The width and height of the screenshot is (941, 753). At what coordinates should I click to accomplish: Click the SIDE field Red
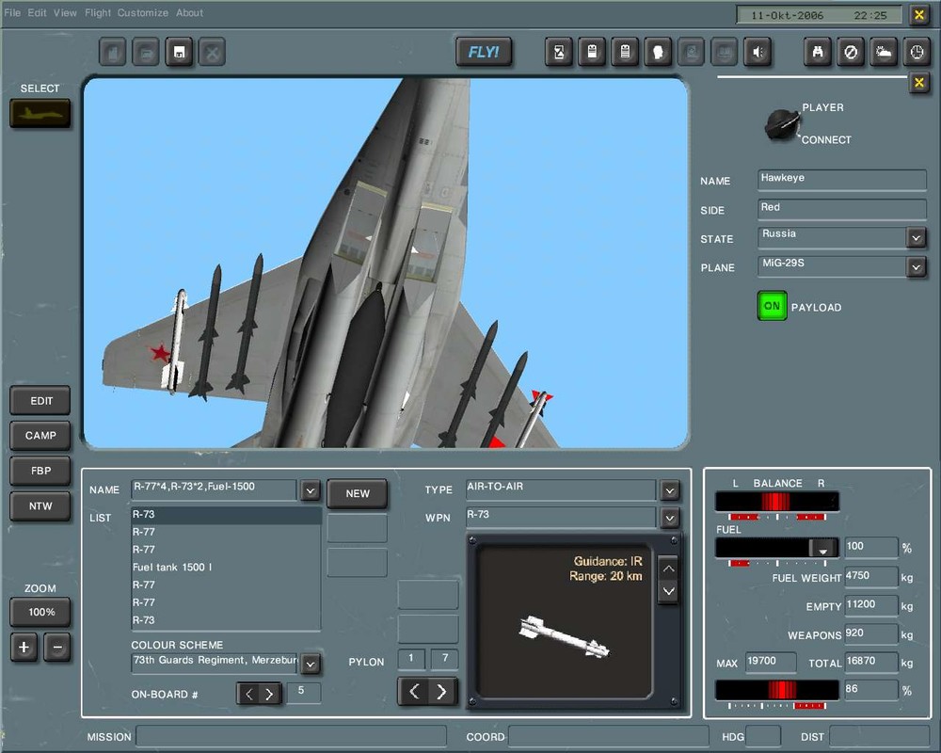842,208
